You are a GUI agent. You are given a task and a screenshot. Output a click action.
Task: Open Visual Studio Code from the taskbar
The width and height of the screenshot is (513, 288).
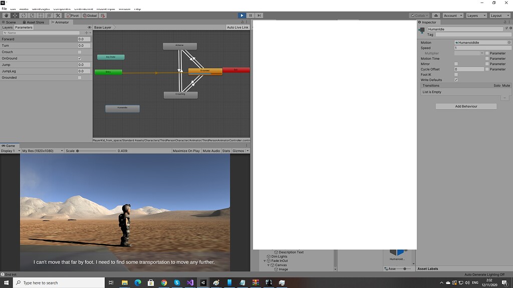(x=189, y=282)
